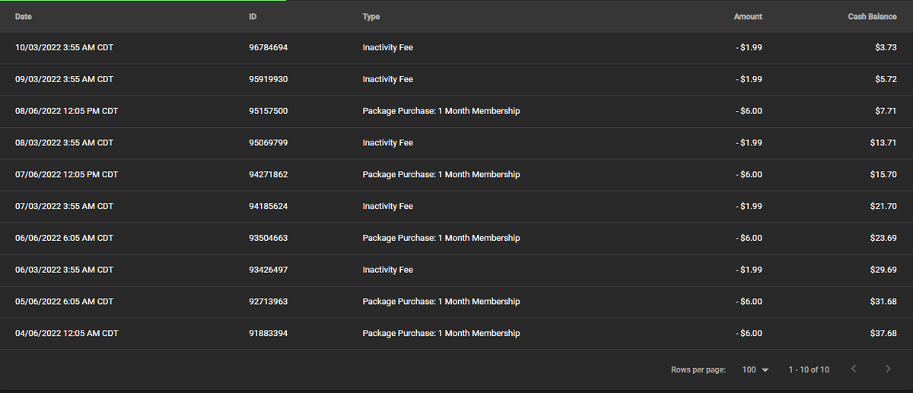Select Inactivity Fee type in row 93426497

click(x=388, y=270)
